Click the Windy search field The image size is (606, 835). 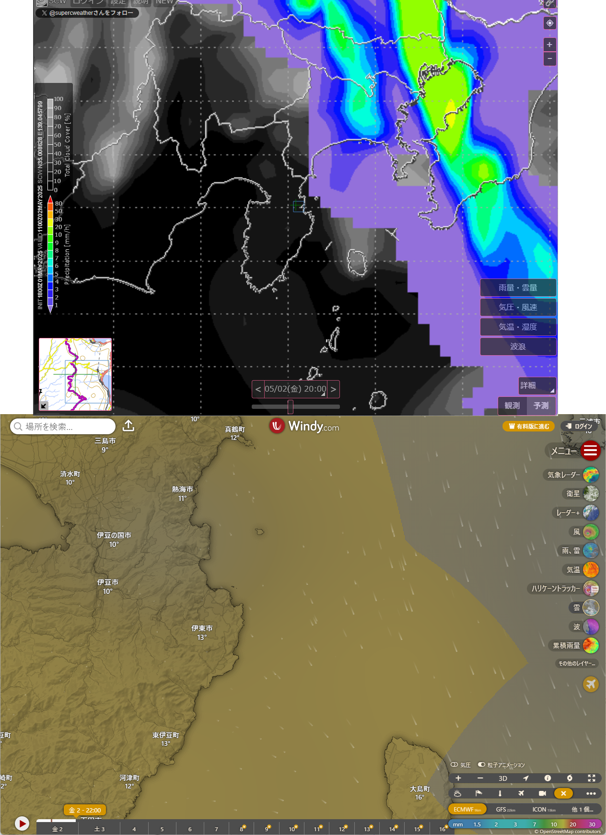(63, 426)
